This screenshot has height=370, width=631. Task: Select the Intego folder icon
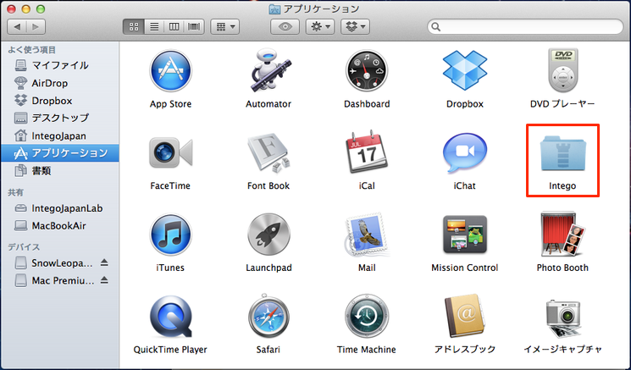562,152
